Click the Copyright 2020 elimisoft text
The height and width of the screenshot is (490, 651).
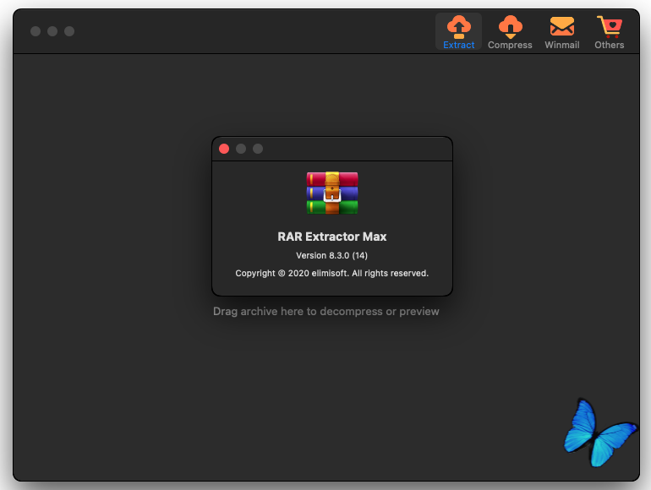(x=331, y=274)
